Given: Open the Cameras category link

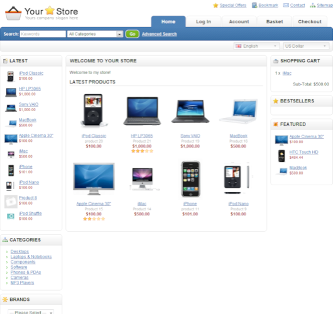Looking at the screenshot, I should pos(19,278).
